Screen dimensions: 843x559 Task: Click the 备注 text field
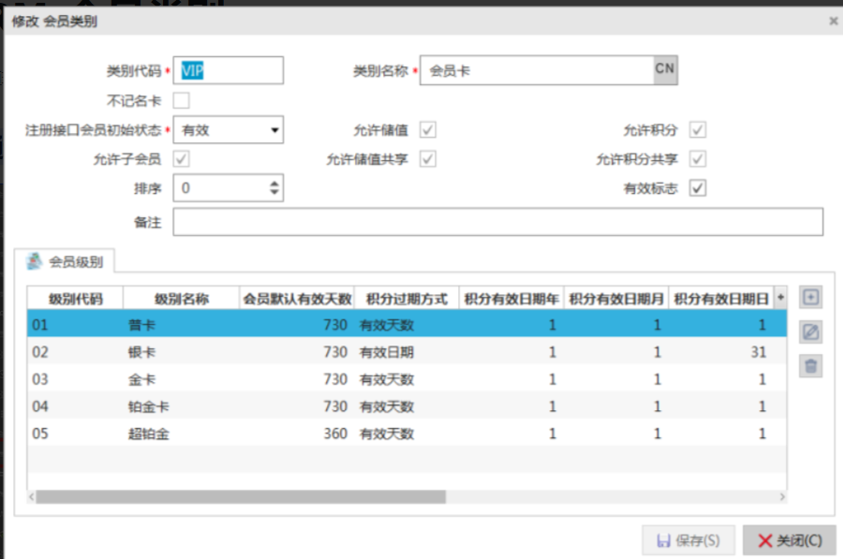click(497, 222)
